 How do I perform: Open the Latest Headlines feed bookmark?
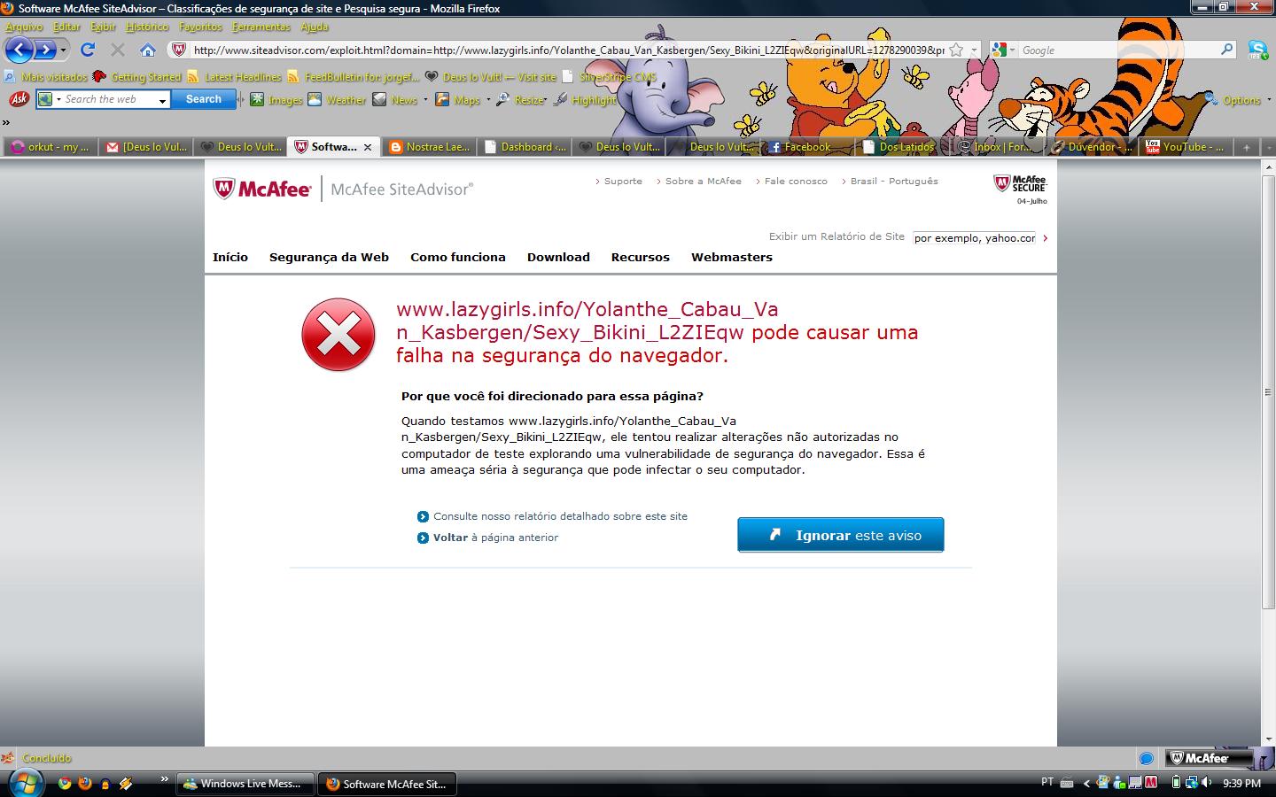coord(234,77)
